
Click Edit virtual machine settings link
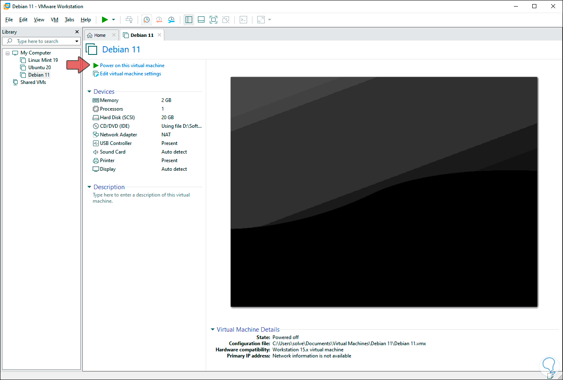click(130, 74)
